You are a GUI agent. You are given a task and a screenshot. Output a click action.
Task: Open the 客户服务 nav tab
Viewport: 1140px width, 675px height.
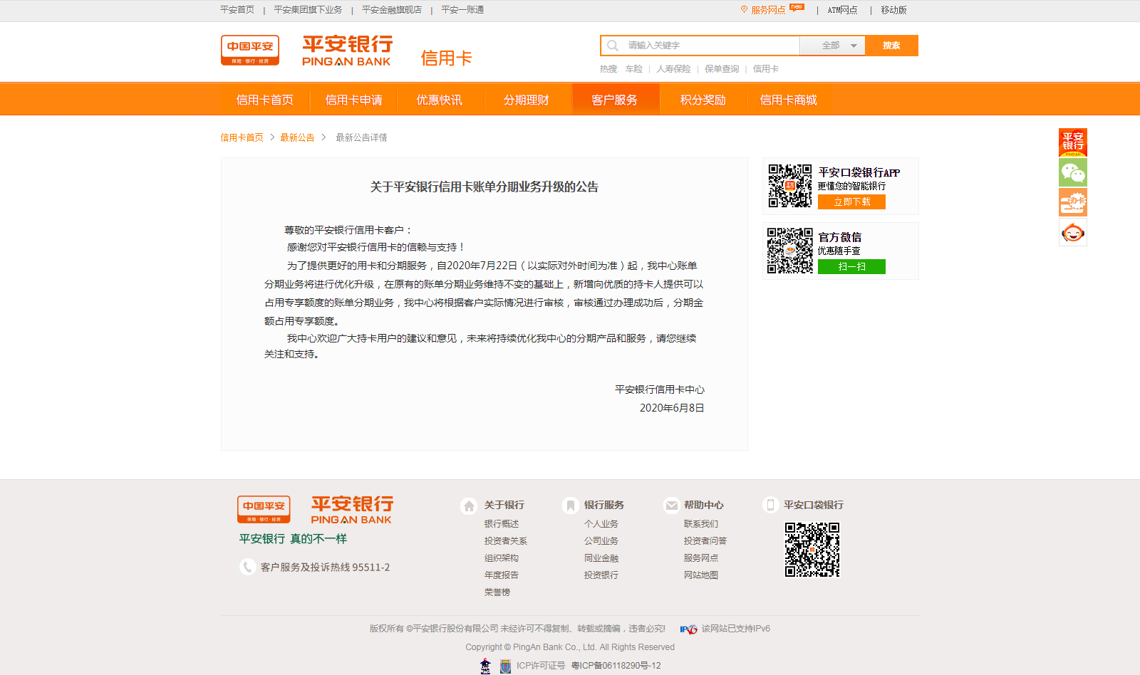click(615, 100)
